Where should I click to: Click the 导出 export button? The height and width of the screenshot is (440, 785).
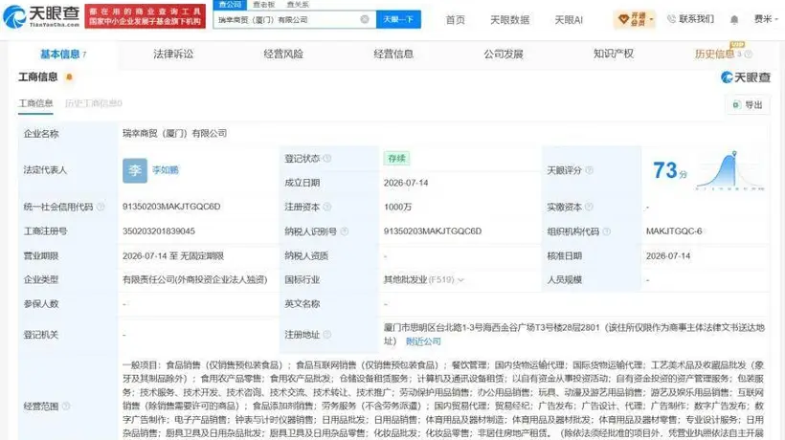tap(748, 104)
